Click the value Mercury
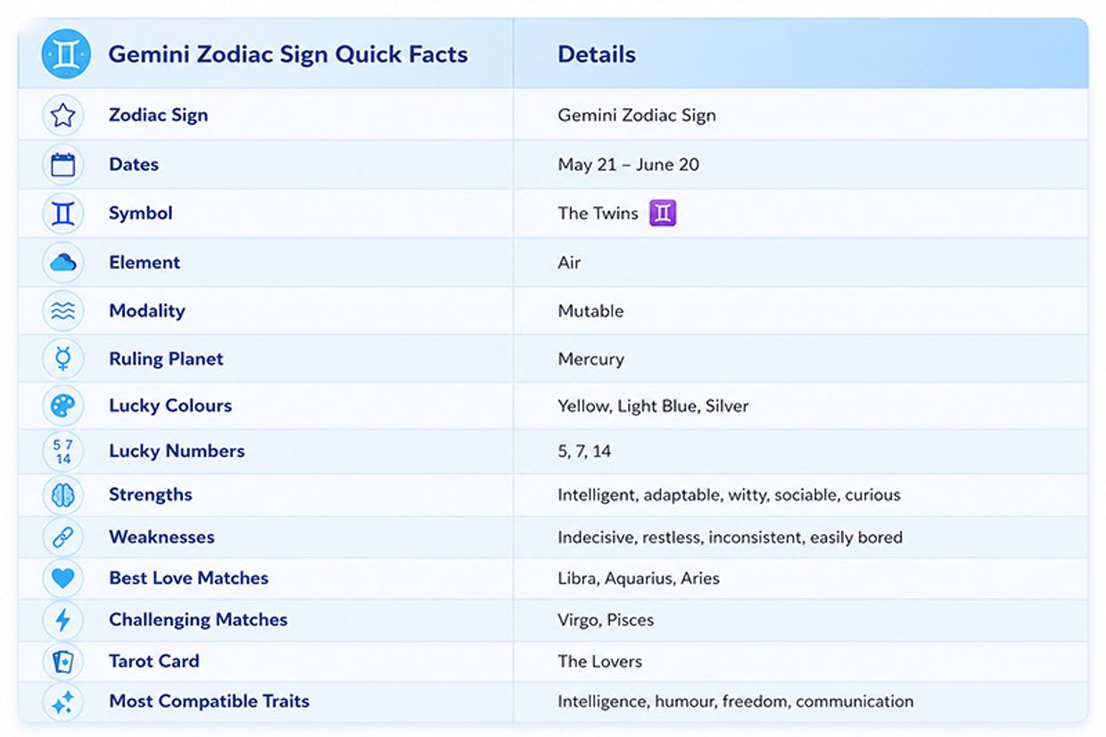This screenshot has height=737, width=1106. click(590, 359)
